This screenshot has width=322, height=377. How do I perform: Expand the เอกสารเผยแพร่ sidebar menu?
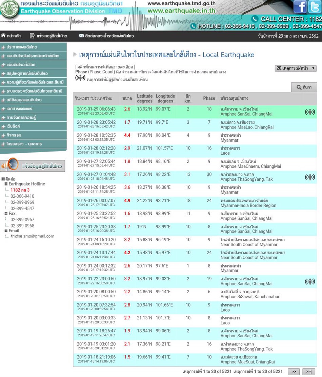tap(34, 109)
